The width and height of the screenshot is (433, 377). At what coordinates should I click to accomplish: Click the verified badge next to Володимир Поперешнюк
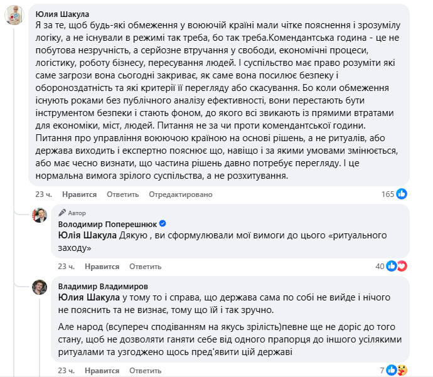tap(163, 224)
